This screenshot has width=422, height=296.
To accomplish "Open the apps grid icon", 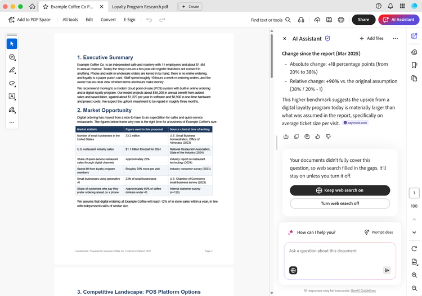I will [x=402, y=6].
